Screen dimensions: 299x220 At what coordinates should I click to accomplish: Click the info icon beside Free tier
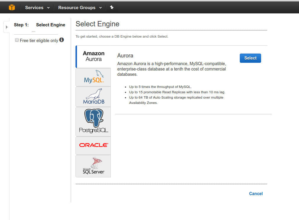[62, 40]
